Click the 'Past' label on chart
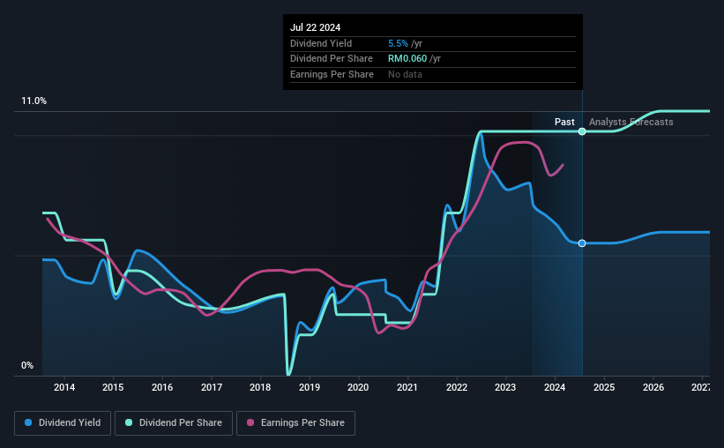Image resolution: width=724 pixels, height=448 pixels. [x=564, y=122]
